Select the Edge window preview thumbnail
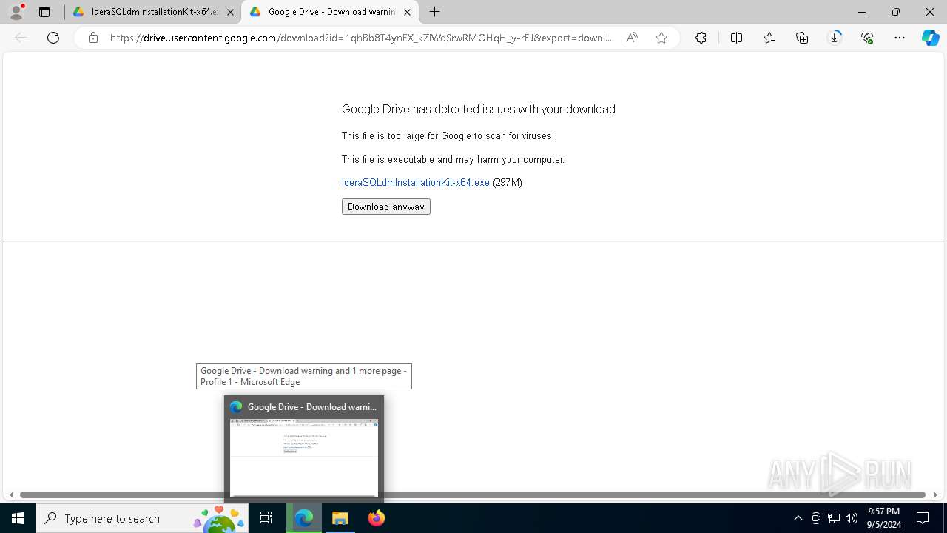The width and height of the screenshot is (947, 533). (x=304, y=449)
